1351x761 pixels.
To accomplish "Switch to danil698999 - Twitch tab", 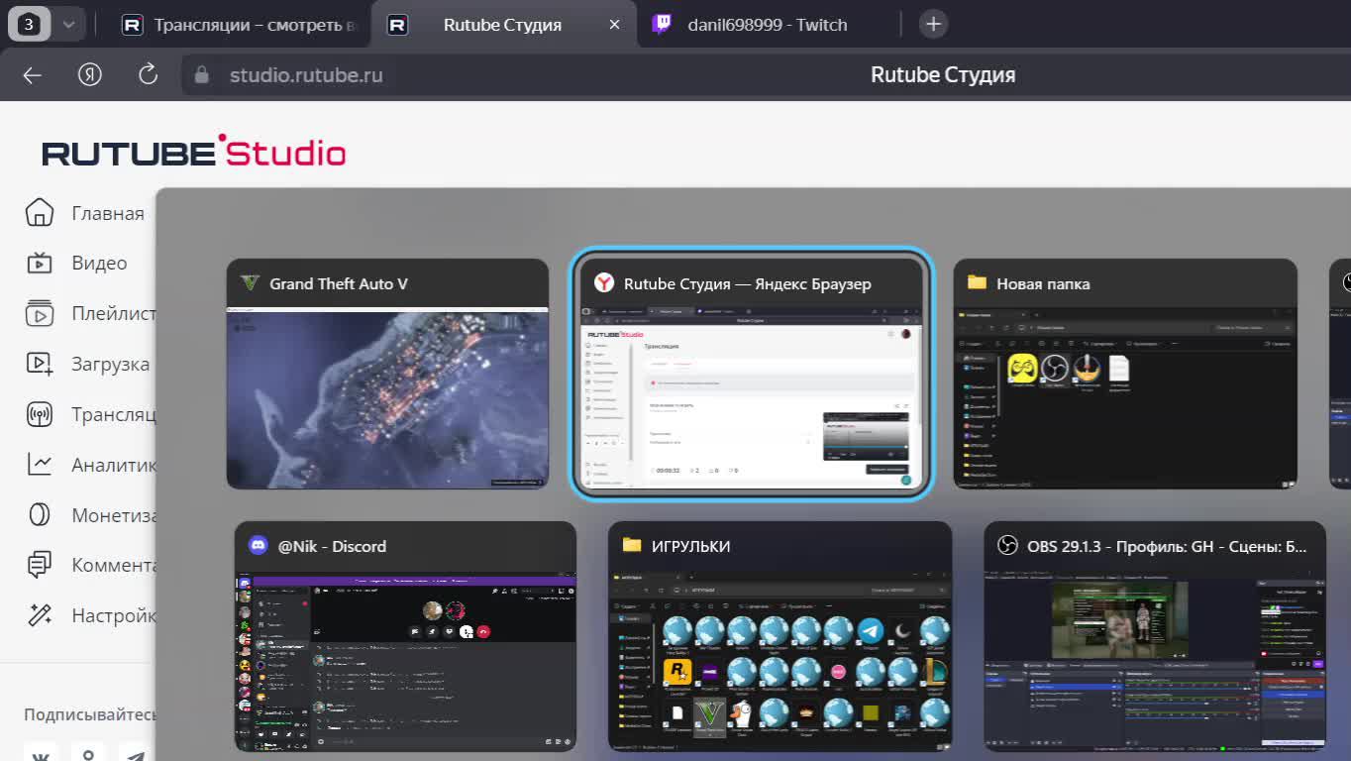I will click(x=767, y=25).
